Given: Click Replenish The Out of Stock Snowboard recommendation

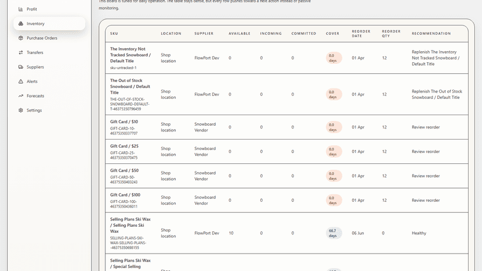Looking at the screenshot, I should [x=437, y=94].
